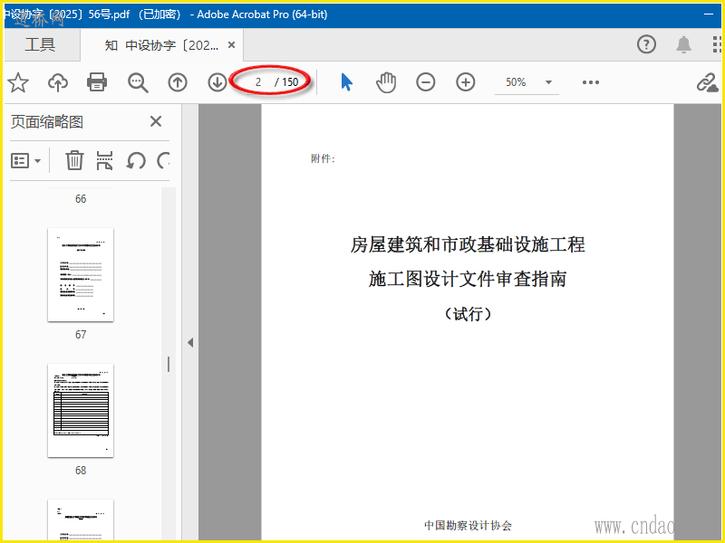Switch to the 中设协字 document tab
This screenshot has height=543, width=725.
tap(161, 45)
